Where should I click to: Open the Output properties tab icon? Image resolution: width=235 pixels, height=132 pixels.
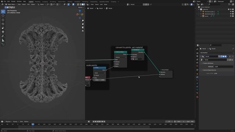click(x=197, y=56)
